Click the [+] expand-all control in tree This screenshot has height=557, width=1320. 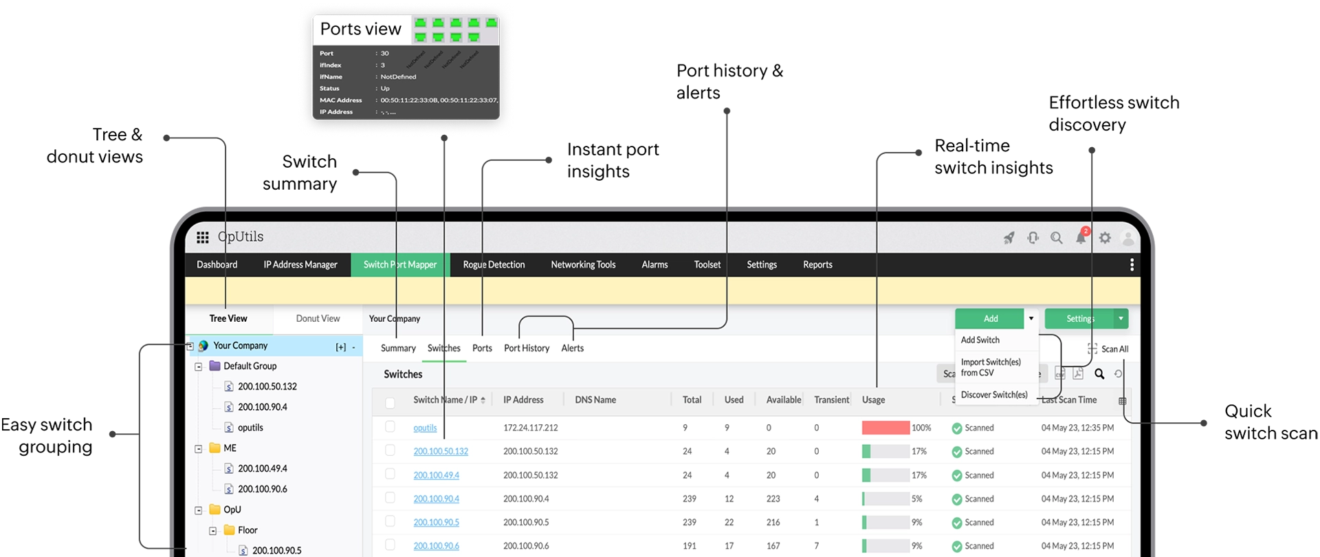coord(341,347)
